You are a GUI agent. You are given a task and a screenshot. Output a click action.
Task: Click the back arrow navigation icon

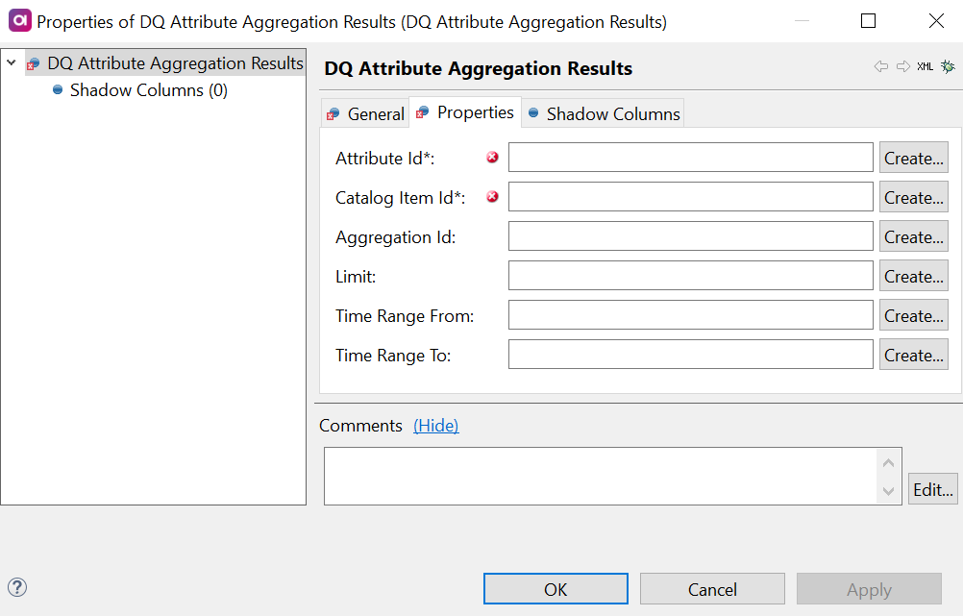point(880,67)
